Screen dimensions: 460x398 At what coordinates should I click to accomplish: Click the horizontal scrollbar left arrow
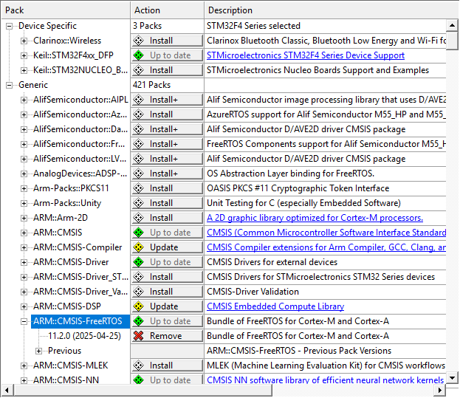[x=7, y=390]
